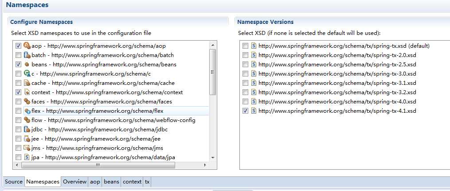Open the aop editor tab
The width and height of the screenshot is (450, 191).
95,182
